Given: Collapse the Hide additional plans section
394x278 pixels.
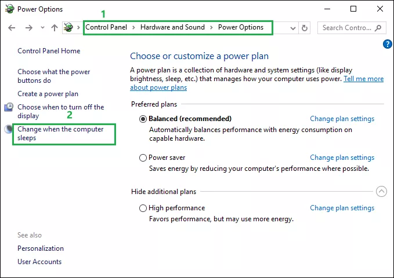Looking at the screenshot, I should pos(381,192).
